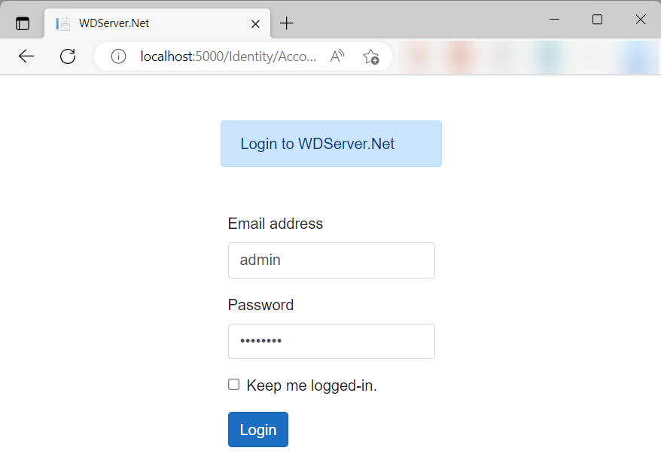Refresh the current page
Screen dimensions: 661x463
pyautogui.click(x=68, y=56)
